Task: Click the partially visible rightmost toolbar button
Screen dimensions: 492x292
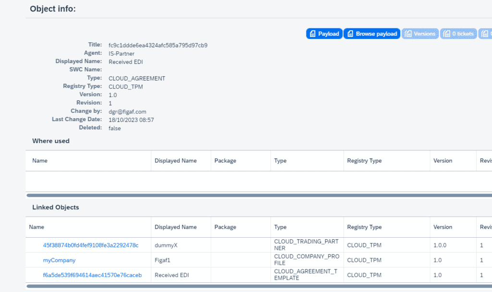Action: pyautogui.click(x=485, y=34)
